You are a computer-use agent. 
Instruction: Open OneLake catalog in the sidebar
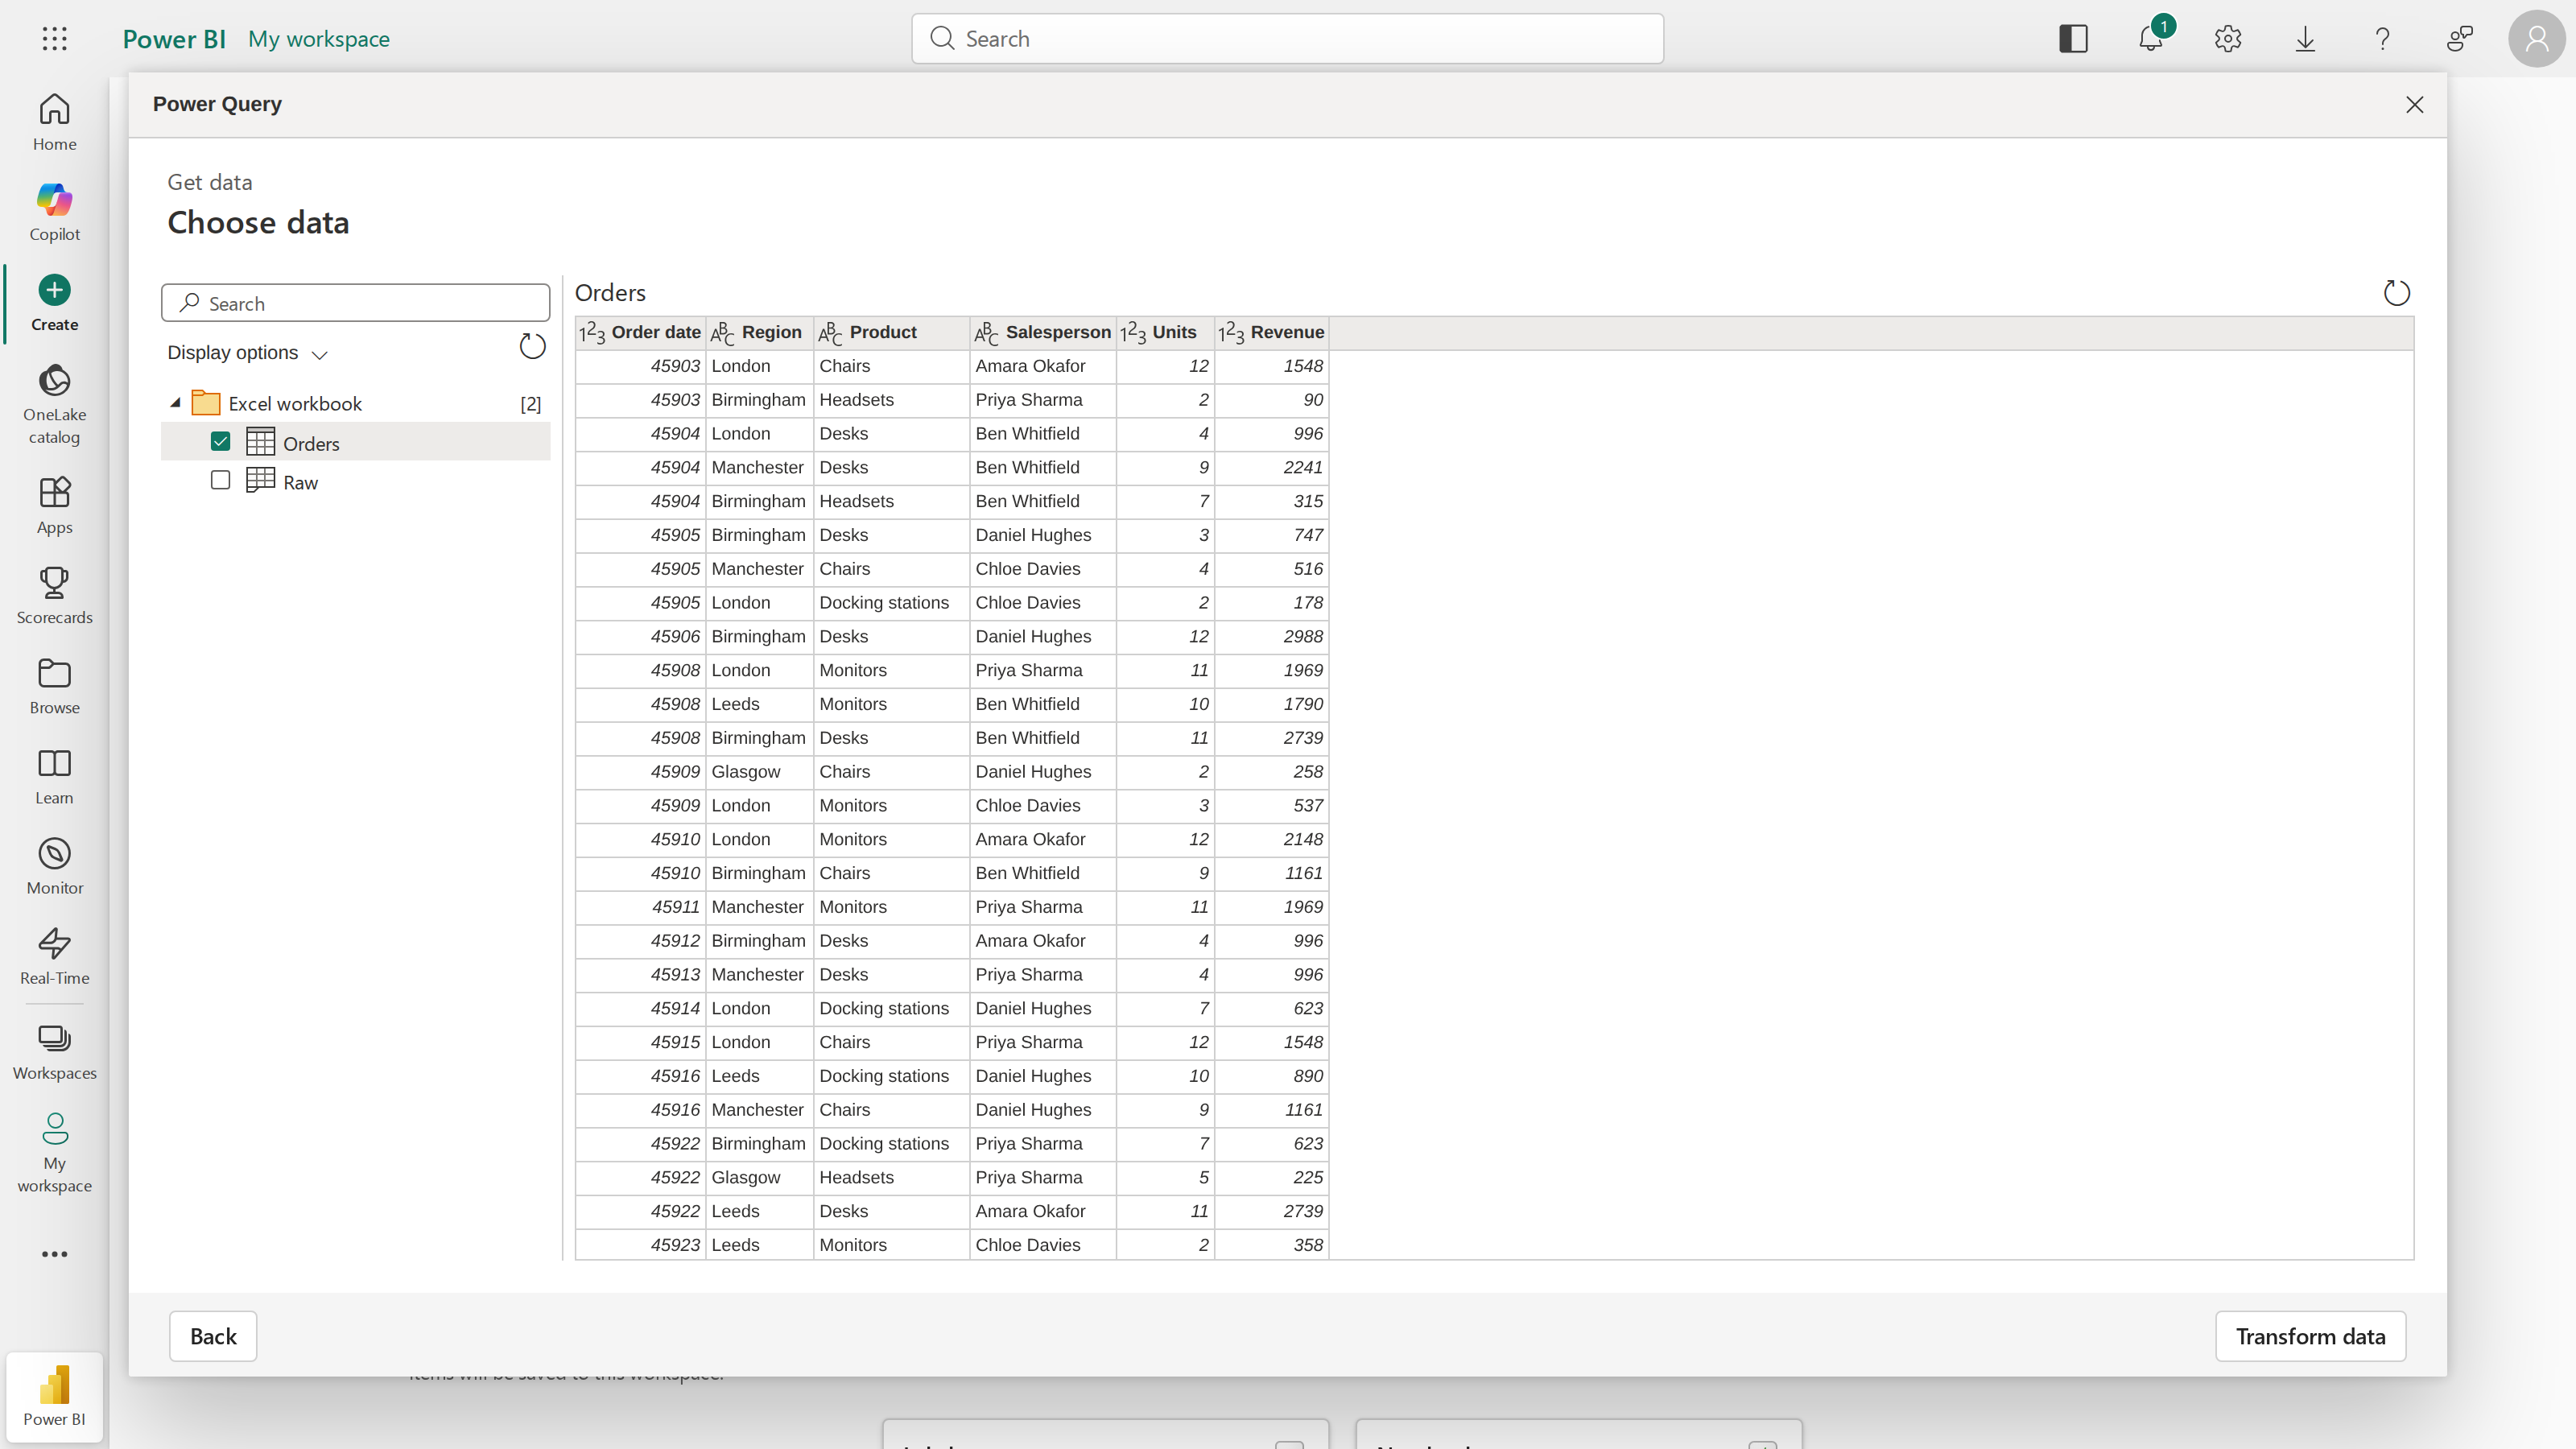54,404
